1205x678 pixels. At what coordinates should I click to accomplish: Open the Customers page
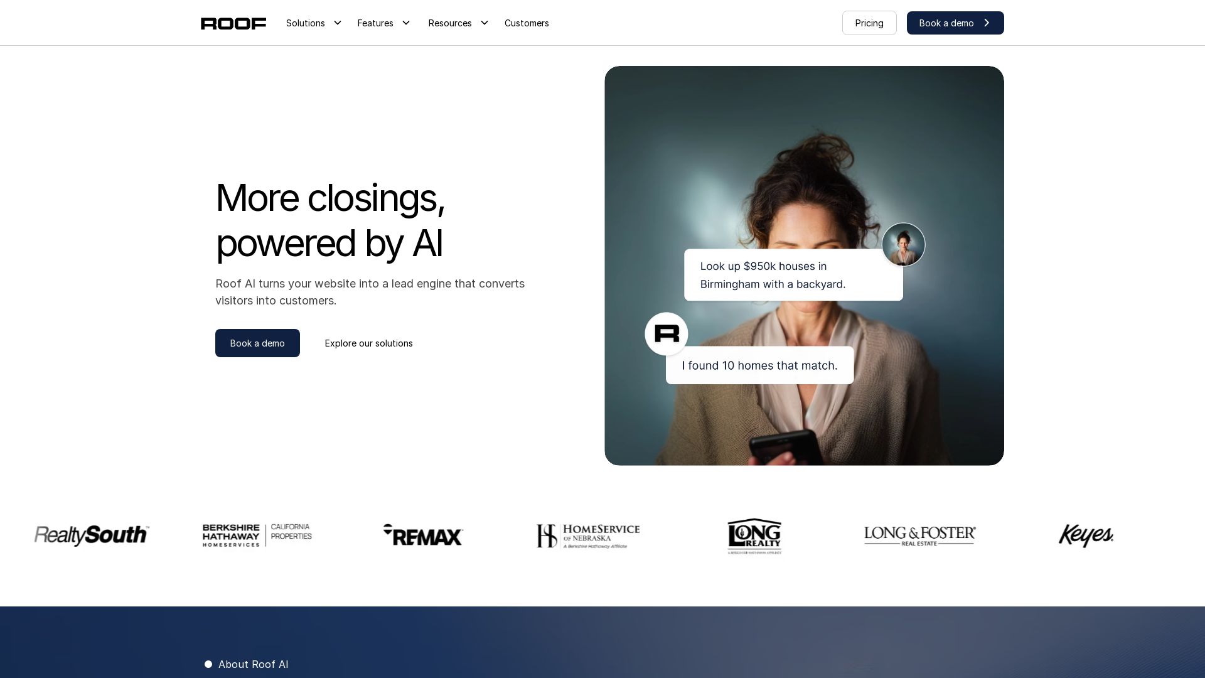pyautogui.click(x=527, y=23)
